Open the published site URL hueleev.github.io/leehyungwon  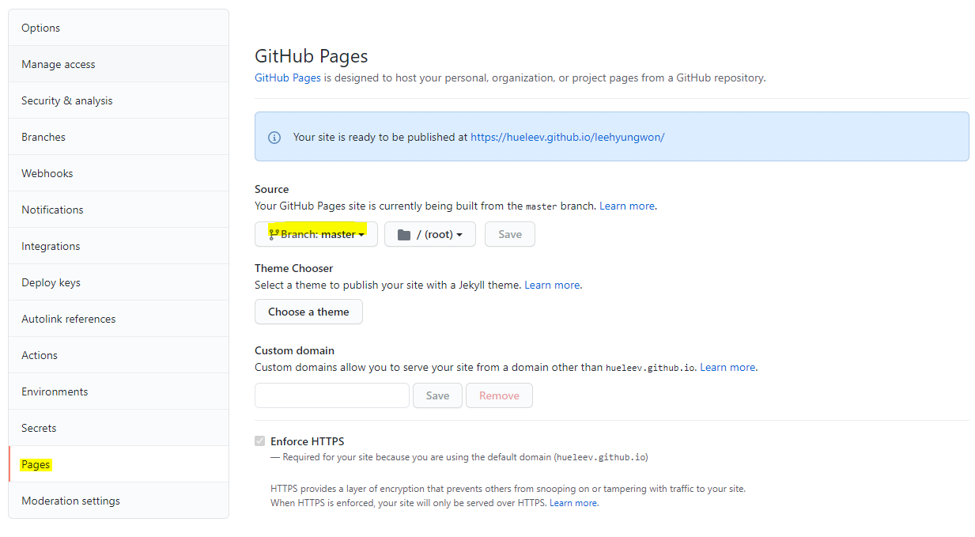(568, 137)
